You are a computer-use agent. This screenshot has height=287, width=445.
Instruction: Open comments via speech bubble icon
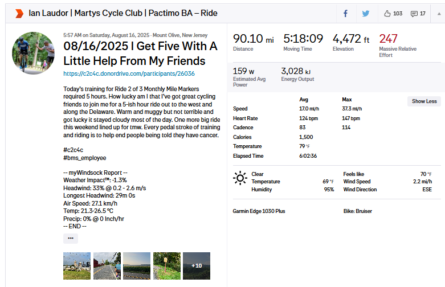414,13
